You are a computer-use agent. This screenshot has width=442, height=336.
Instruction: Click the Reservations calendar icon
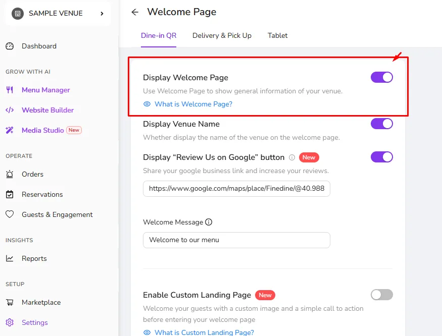pos(10,194)
